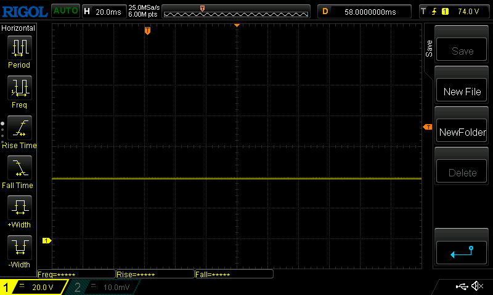Click the Freq=***** measurement result
The height and width of the screenshot is (295, 493).
coord(76,274)
